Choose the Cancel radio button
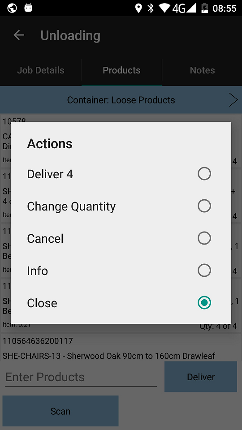The image size is (242, 430). [204, 238]
